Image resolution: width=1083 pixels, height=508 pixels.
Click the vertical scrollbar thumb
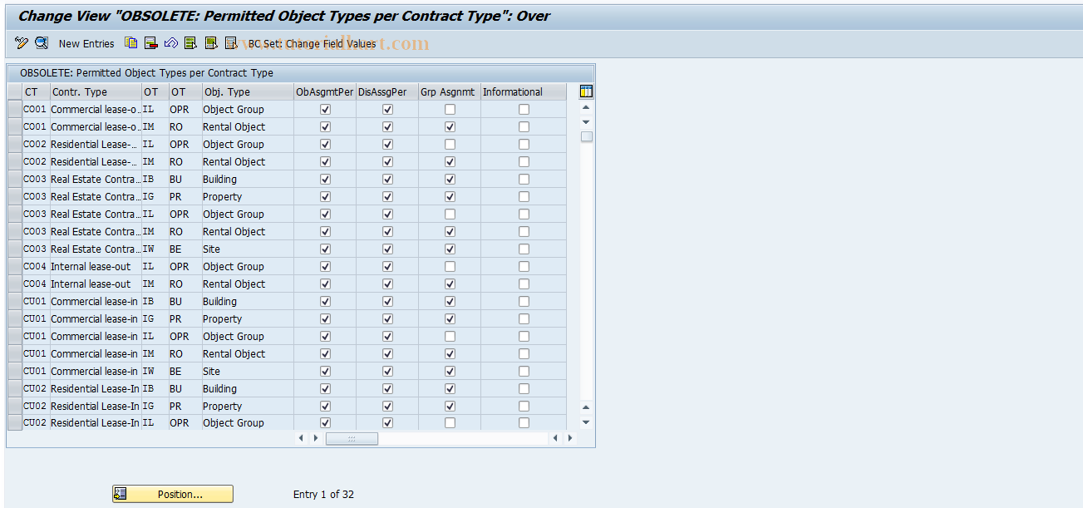pyautogui.click(x=587, y=136)
